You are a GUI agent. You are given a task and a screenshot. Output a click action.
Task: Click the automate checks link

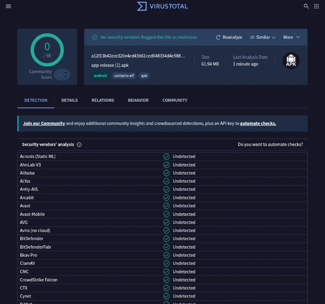(x=258, y=123)
